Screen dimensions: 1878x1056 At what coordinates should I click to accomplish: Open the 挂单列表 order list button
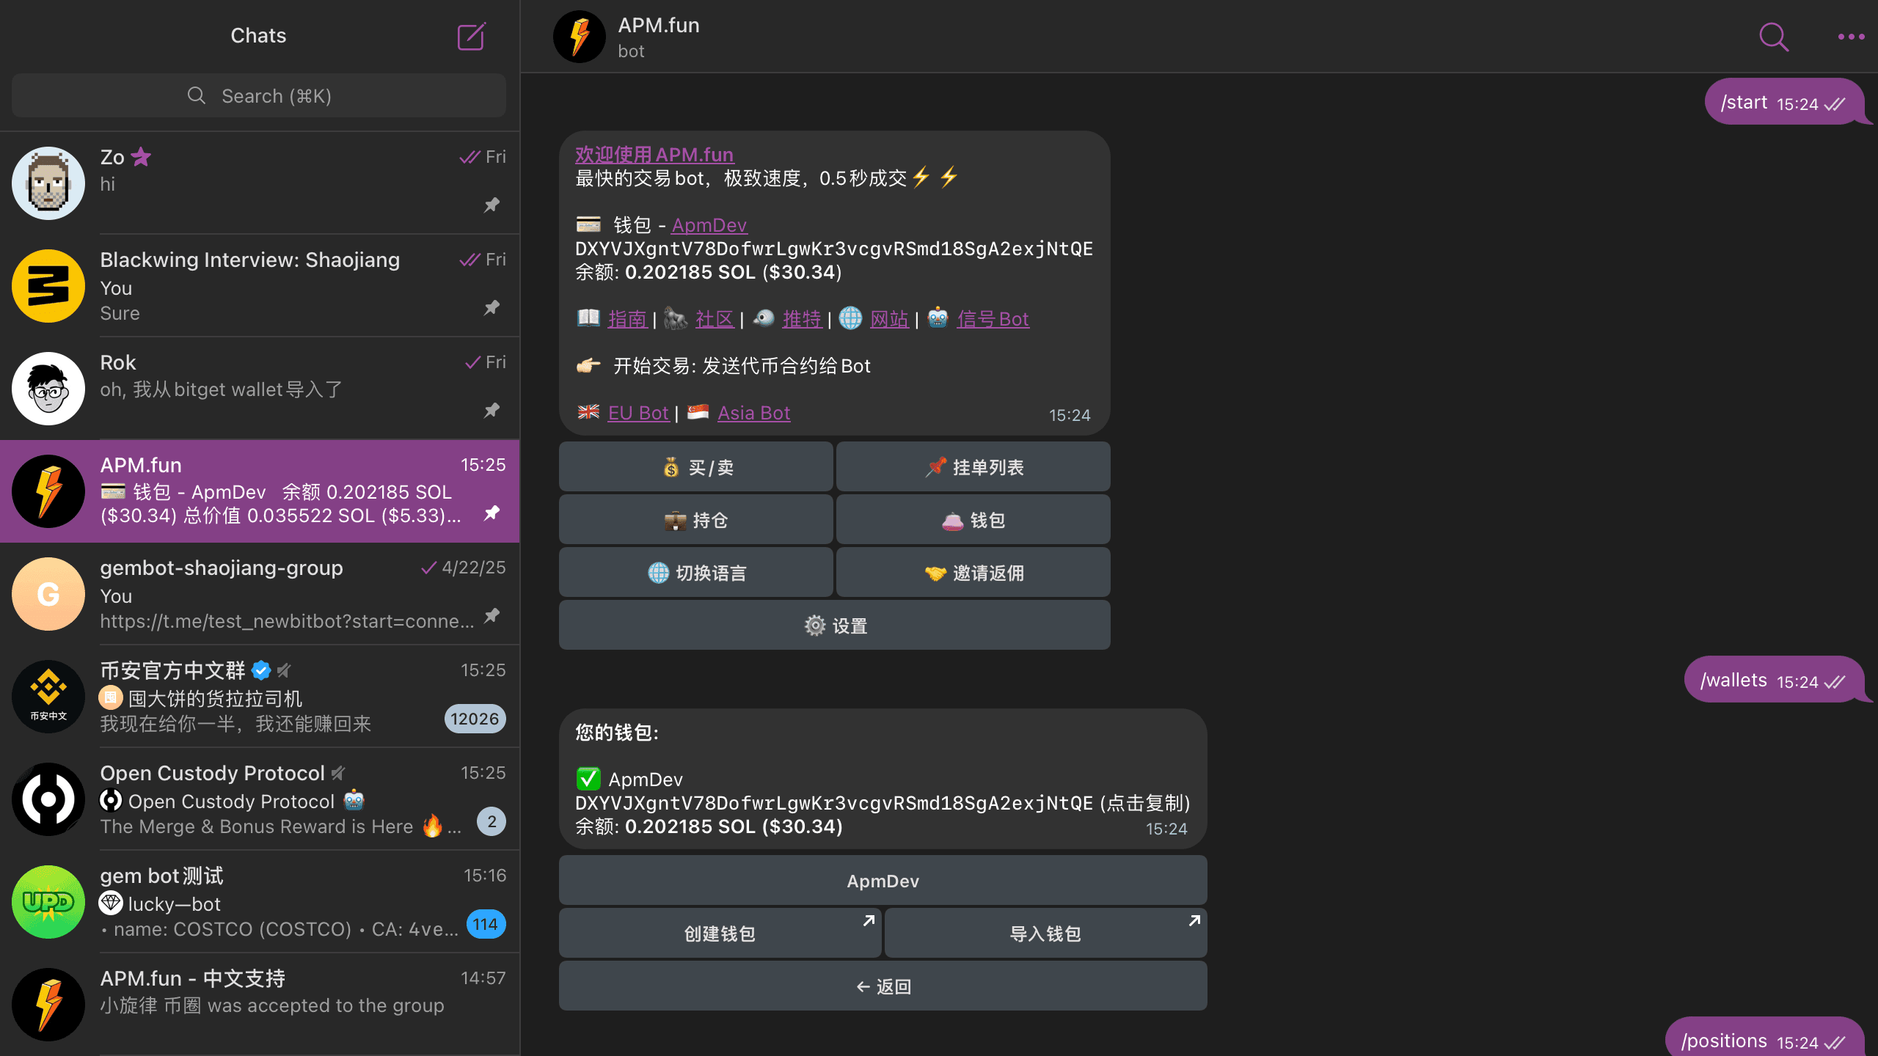point(973,466)
